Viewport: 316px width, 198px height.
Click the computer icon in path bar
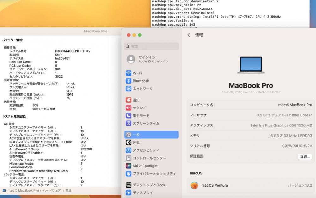[4, 190]
